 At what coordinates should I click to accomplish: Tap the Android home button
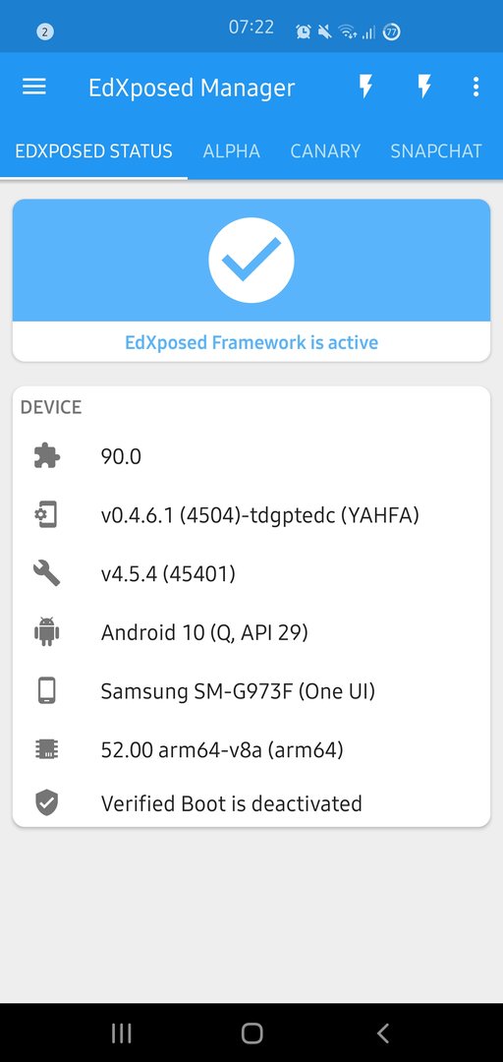coord(251,1032)
